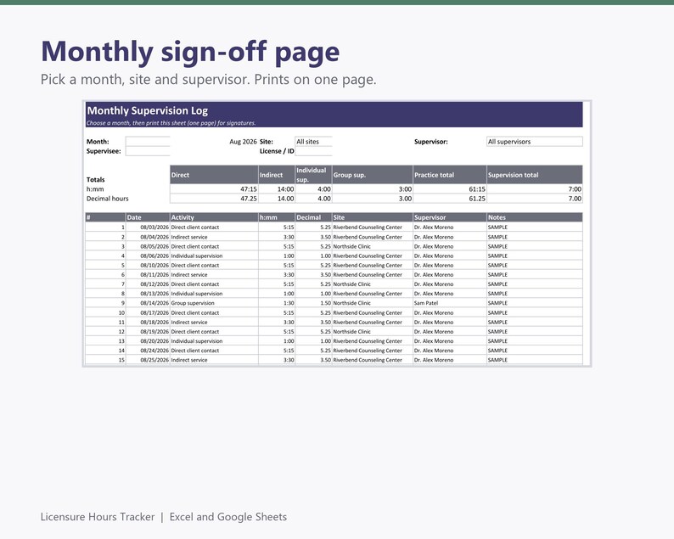Click the 'Activity' column header
Screen dimensions: 674x539
point(214,217)
